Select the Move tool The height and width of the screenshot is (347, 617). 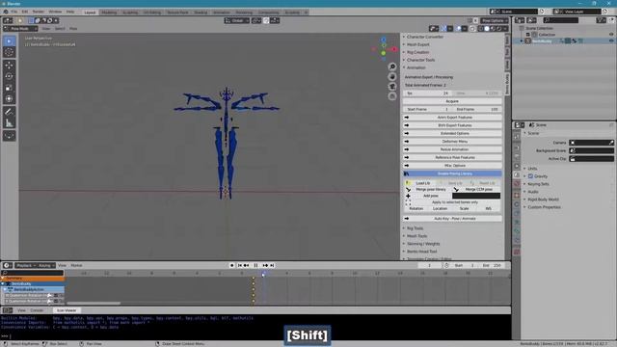coord(9,66)
